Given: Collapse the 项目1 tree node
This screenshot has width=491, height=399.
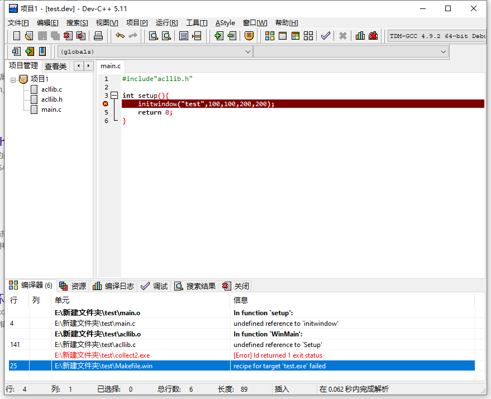Looking at the screenshot, I should pos(13,79).
